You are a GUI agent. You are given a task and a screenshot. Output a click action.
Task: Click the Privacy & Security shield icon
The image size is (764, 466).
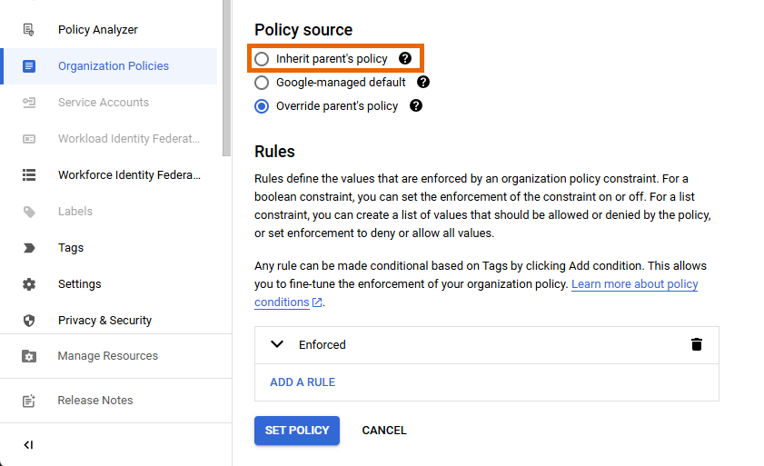[29, 321]
